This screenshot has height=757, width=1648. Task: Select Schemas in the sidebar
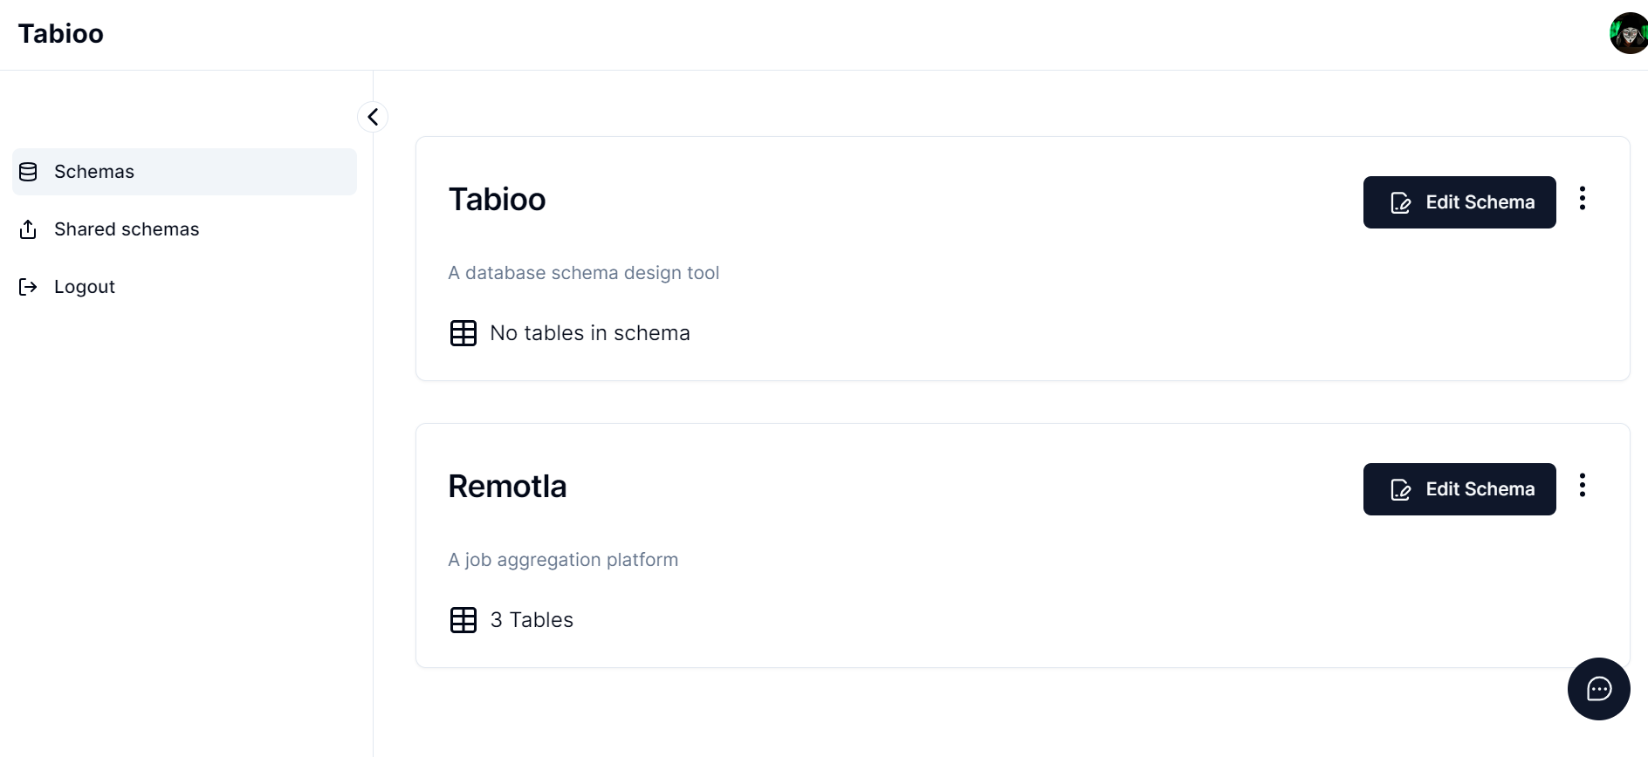(184, 172)
